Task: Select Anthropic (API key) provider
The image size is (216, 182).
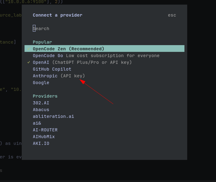Action: pos(104,76)
